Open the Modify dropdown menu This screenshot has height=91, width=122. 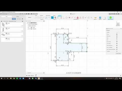point(55,19)
